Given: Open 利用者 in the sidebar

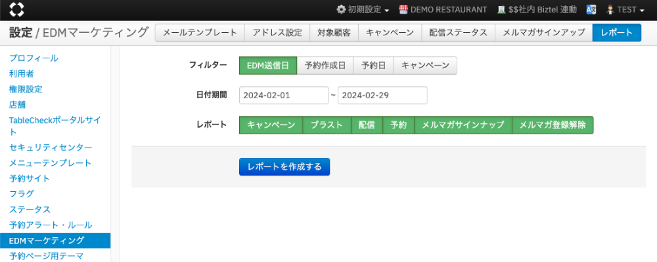Looking at the screenshot, I should tap(22, 74).
